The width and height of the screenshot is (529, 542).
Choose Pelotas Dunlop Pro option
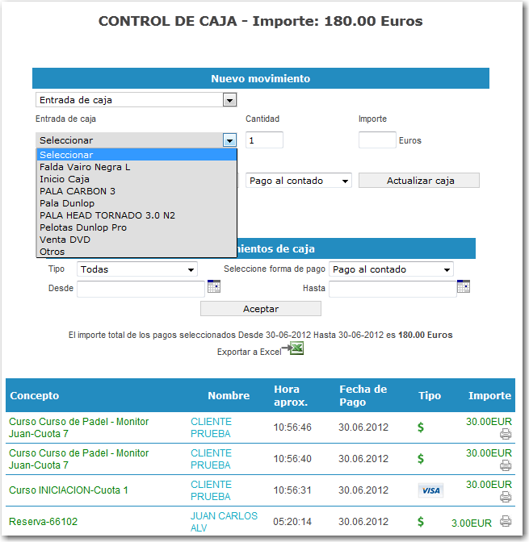point(136,227)
